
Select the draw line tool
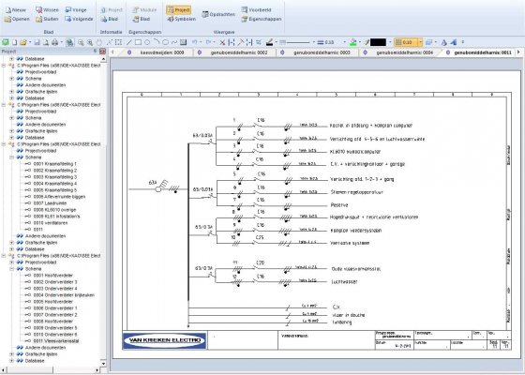click(x=129, y=42)
